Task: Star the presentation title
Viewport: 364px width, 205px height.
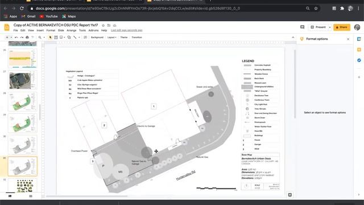Action: pos(104,25)
